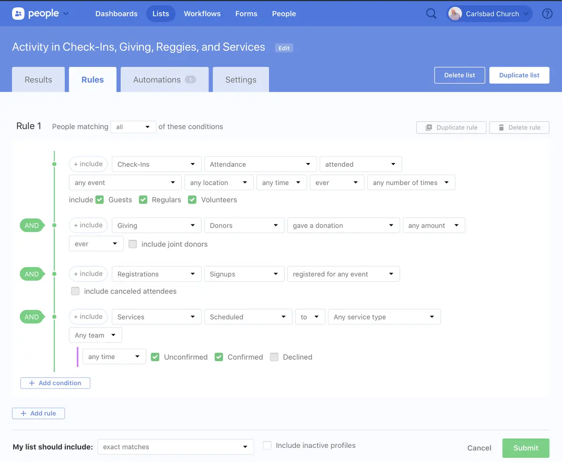The height and width of the screenshot is (462, 562).
Task: Switch to the Results tab
Action: coord(38,80)
